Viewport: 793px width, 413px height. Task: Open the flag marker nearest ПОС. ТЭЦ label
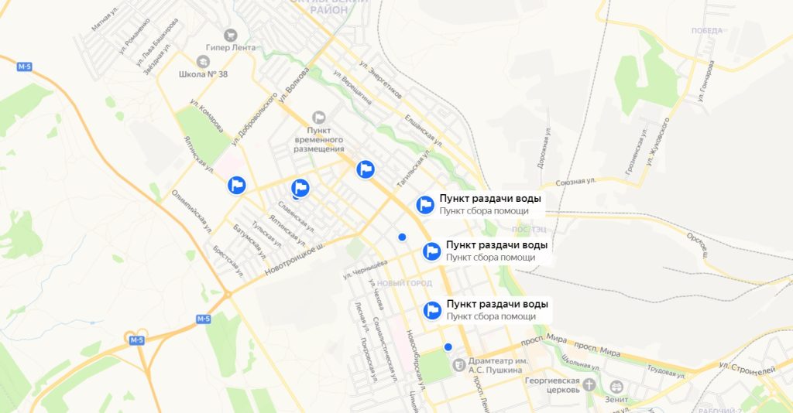(x=425, y=205)
